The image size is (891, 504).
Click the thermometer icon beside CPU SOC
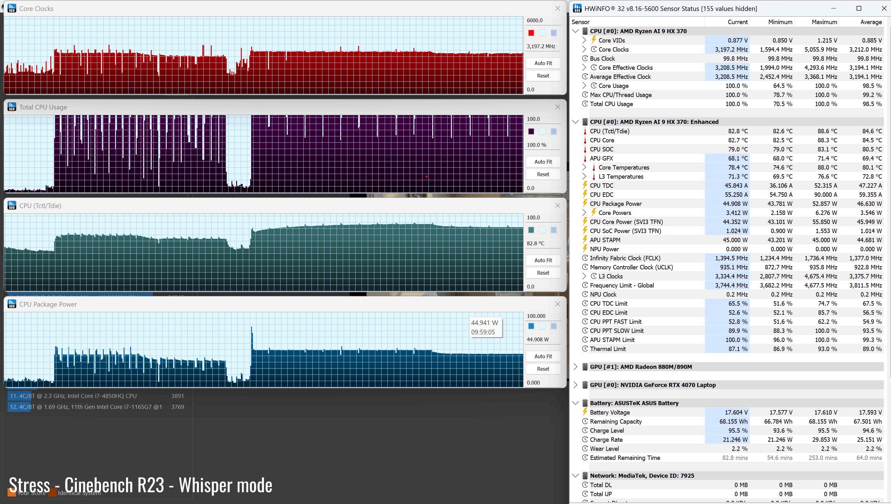[x=585, y=149]
